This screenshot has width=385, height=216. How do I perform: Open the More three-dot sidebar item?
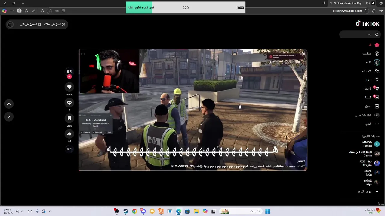coord(377,124)
